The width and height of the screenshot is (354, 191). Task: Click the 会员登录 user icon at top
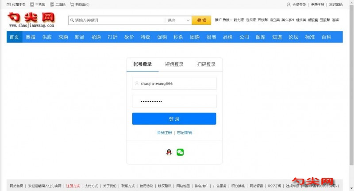pyautogui.click(x=289, y=4)
